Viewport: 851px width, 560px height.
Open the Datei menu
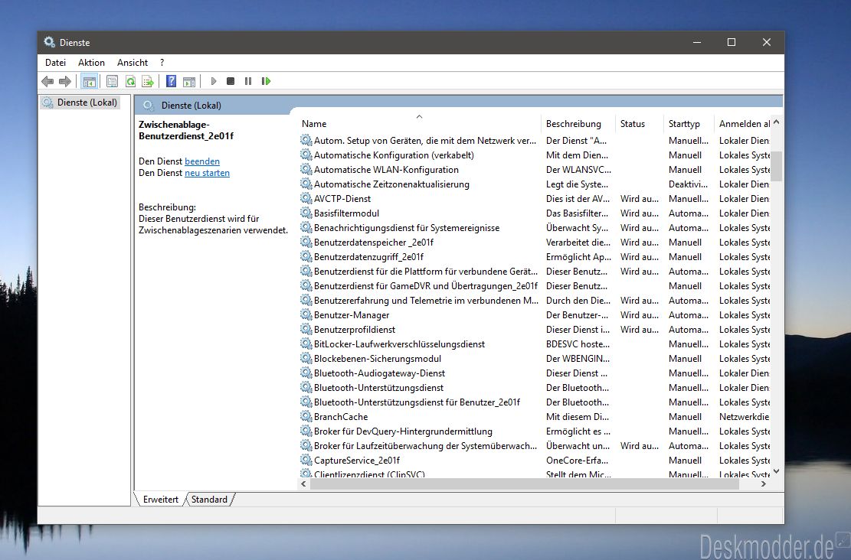tap(55, 63)
